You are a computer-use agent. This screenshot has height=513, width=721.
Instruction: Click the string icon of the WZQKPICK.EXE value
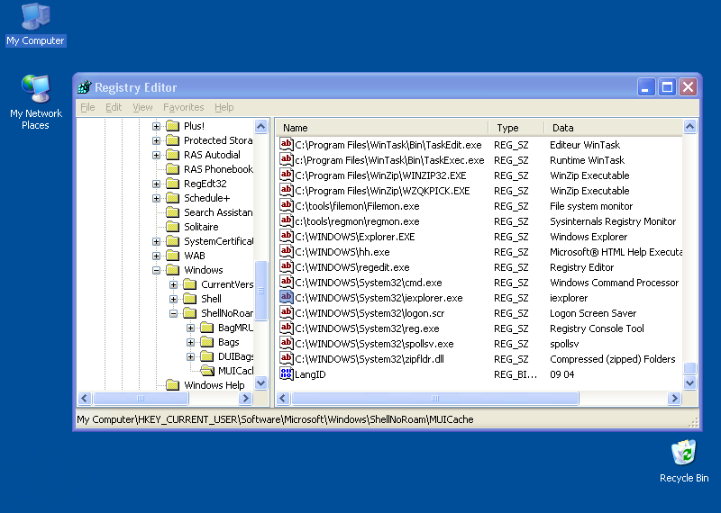(286, 191)
